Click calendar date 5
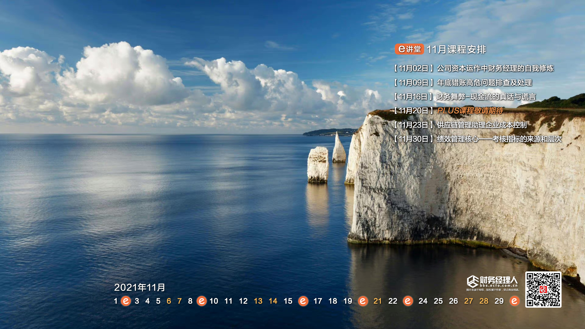585x329 pixels. pos(158,301)
